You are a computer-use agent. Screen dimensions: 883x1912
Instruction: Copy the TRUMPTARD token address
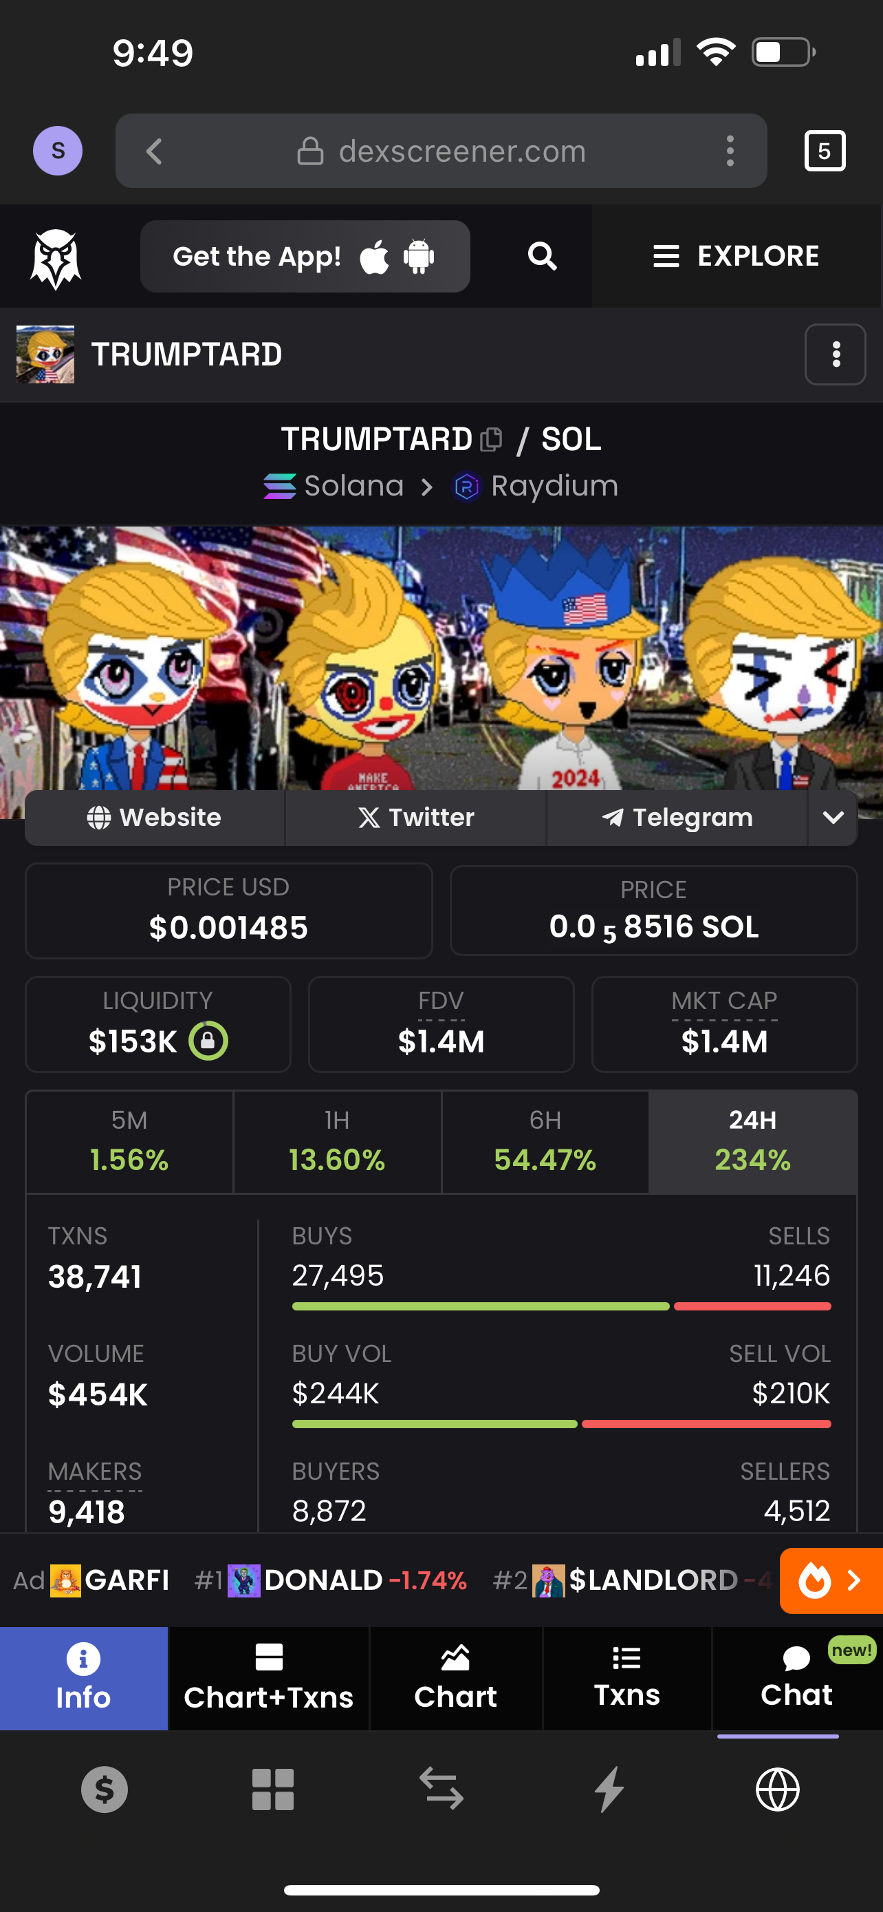(x=491, y=439)
